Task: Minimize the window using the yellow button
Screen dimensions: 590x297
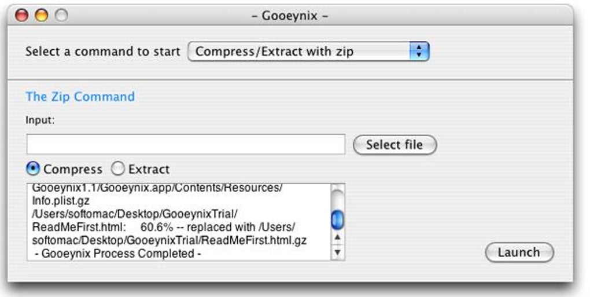Action: click(x=42, y=16)
